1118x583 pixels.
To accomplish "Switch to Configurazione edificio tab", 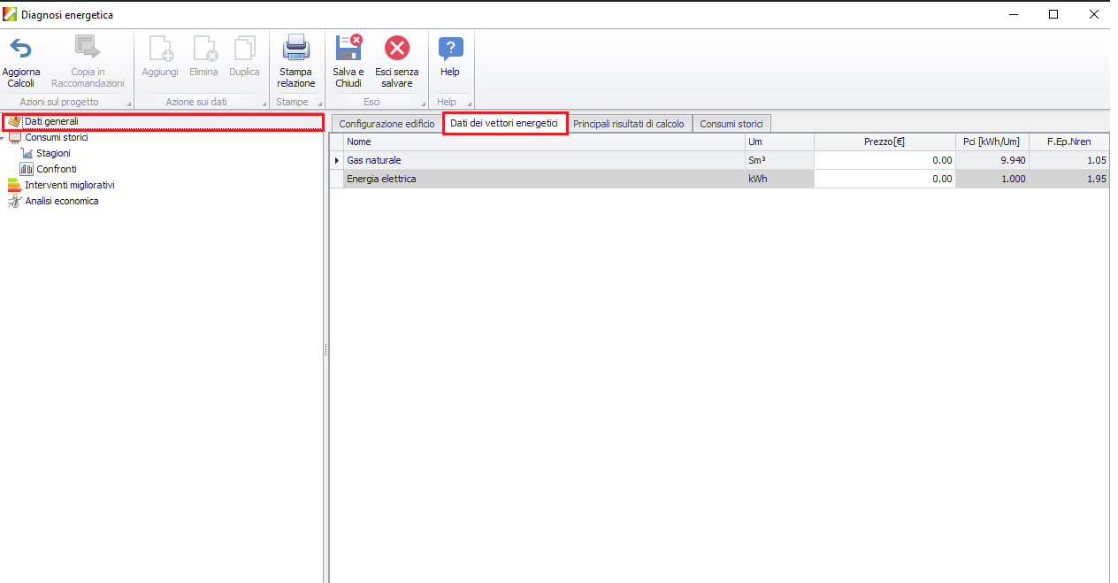I will 387,124.
